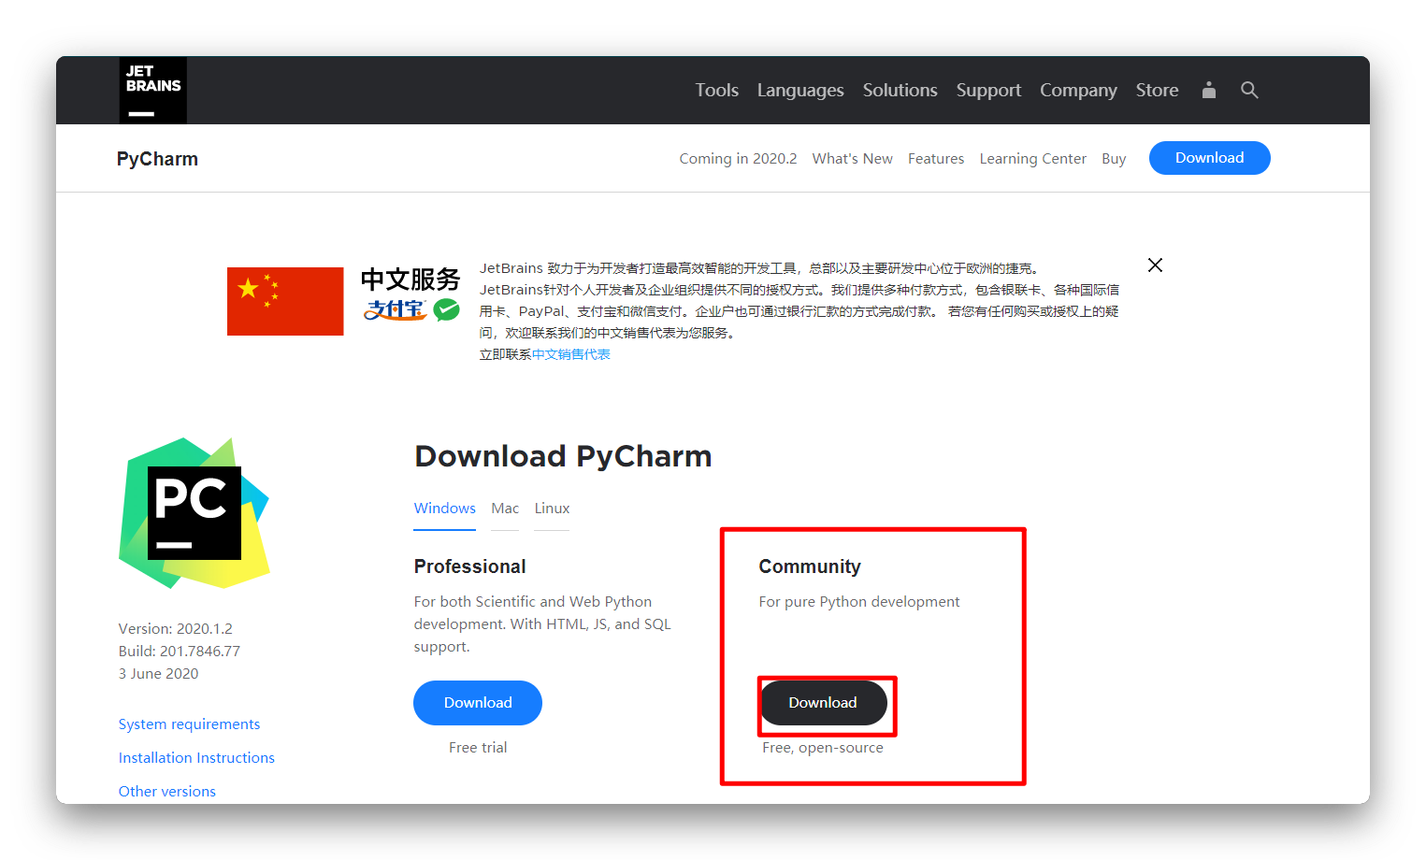Click the JetBrains logo in header
This screenshot has height=860, width=1426.
[153, 91]
